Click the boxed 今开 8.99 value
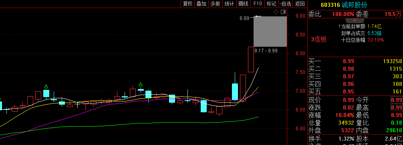 click(396, 99)
